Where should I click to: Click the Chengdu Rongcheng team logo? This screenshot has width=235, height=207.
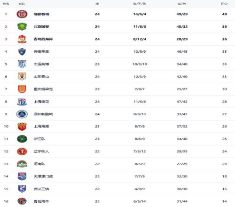coord(22,14)
